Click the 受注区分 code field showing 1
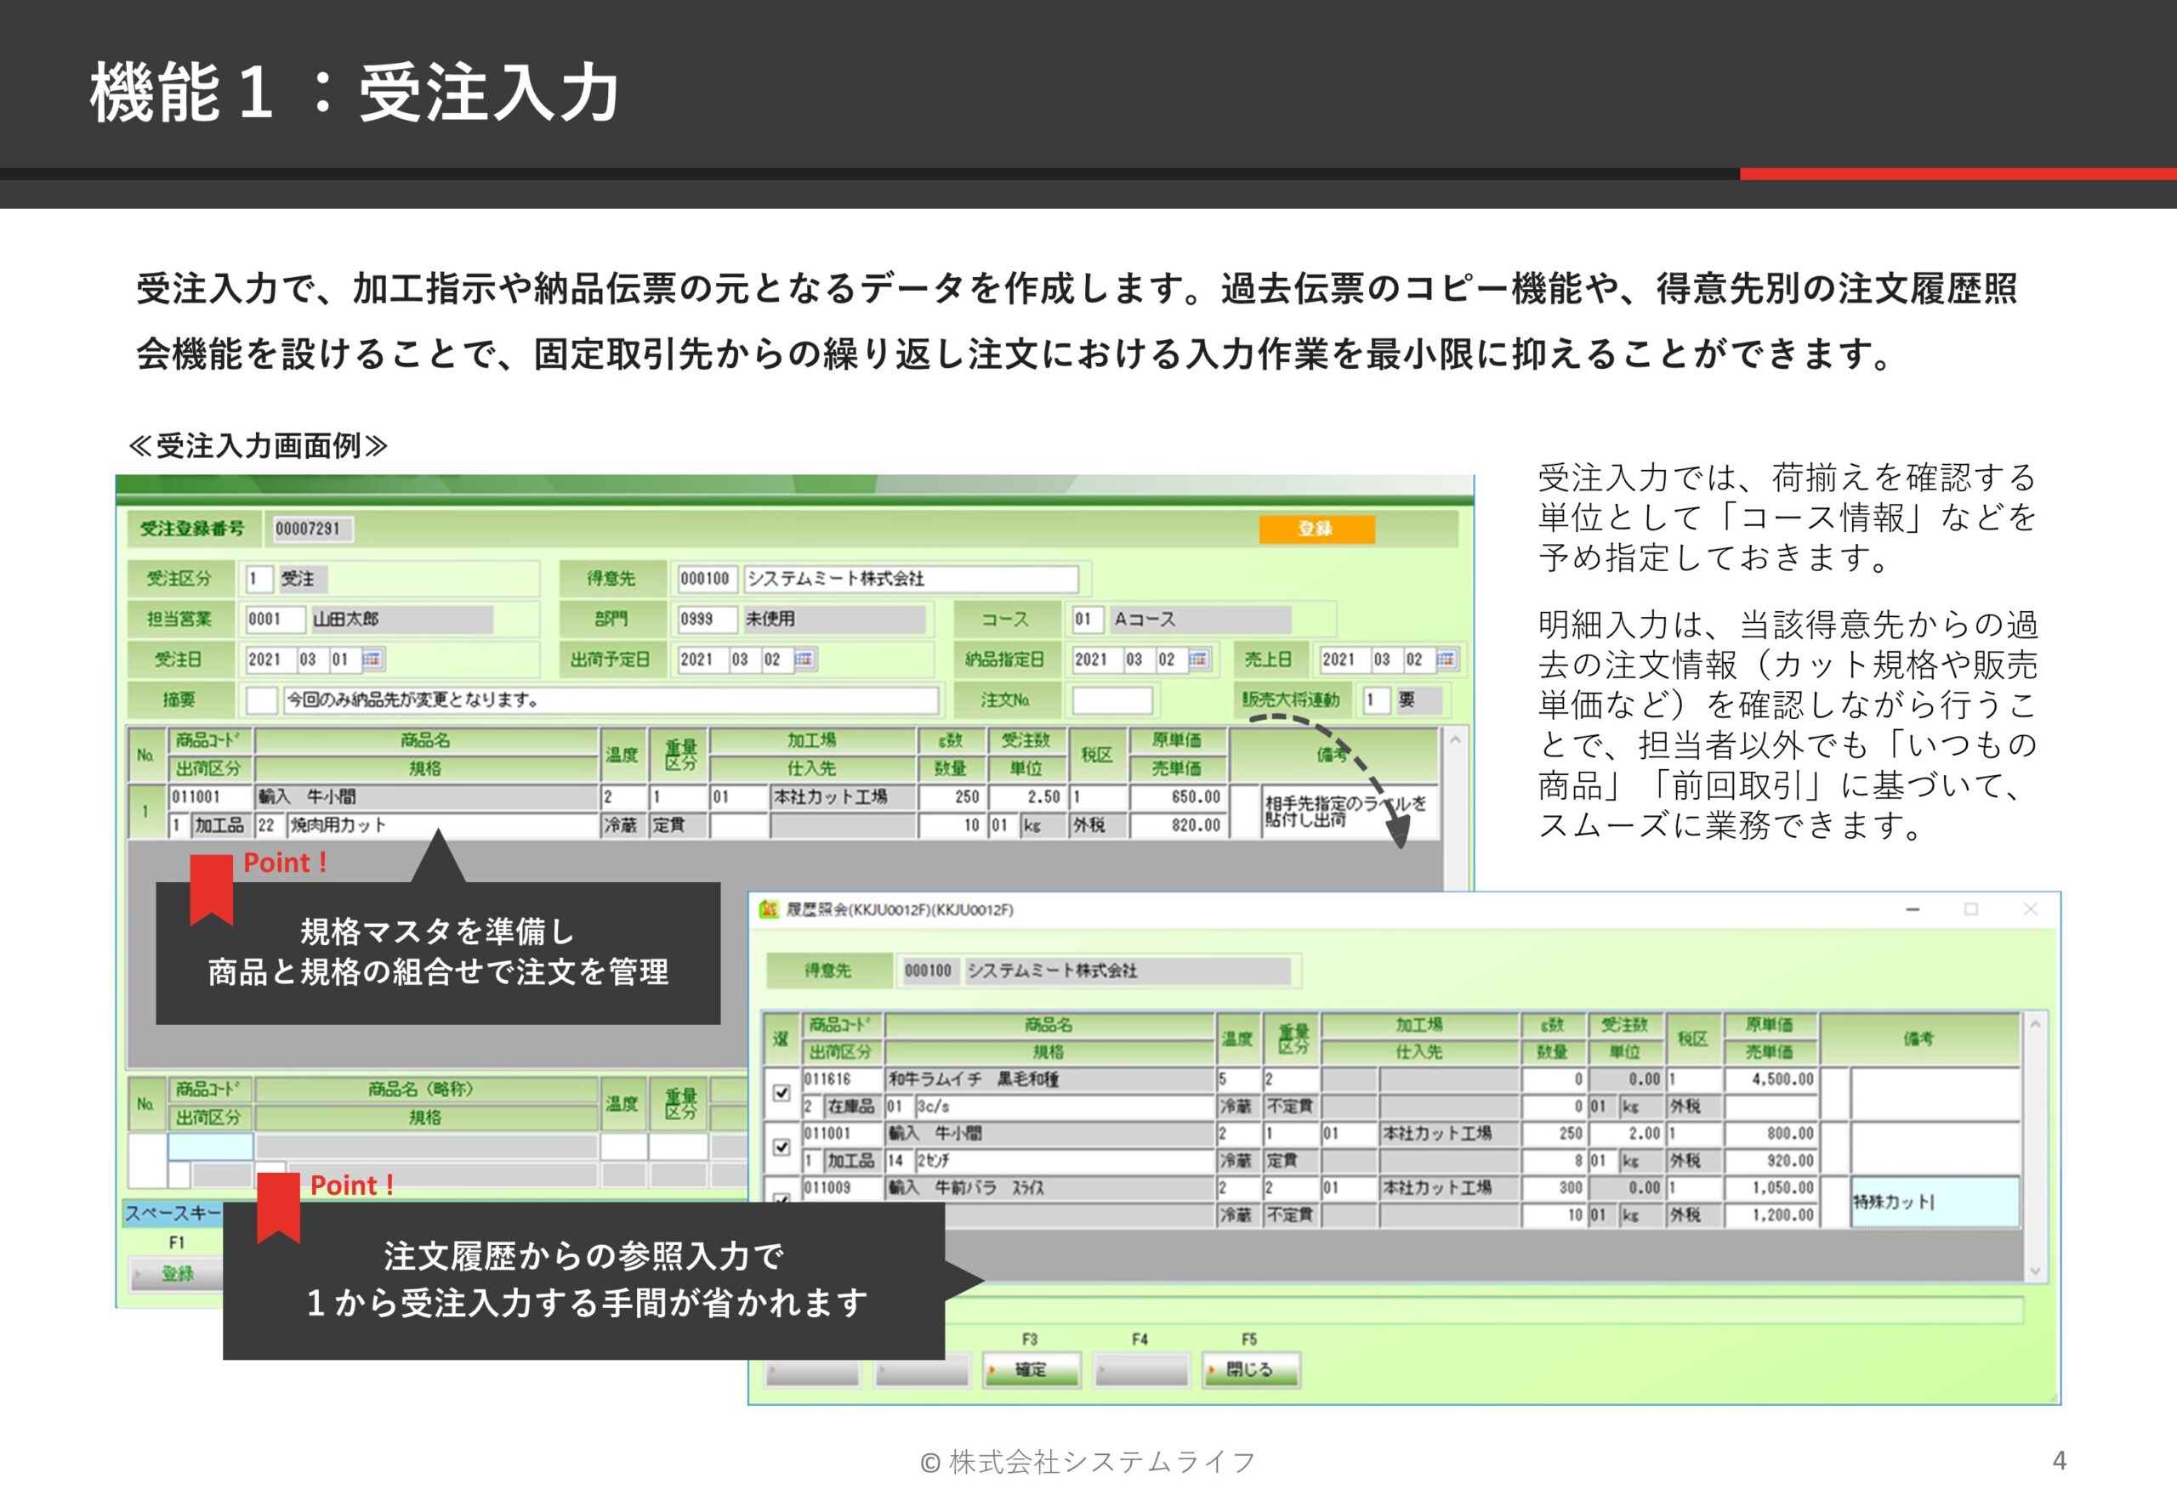The image size is (2177, 1506). 258,579
